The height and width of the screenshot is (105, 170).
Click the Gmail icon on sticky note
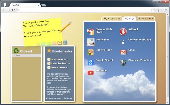click(60, 43)
